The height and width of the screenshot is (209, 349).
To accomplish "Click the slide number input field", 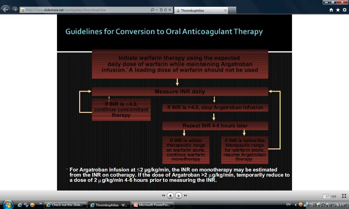I will 326,196.
